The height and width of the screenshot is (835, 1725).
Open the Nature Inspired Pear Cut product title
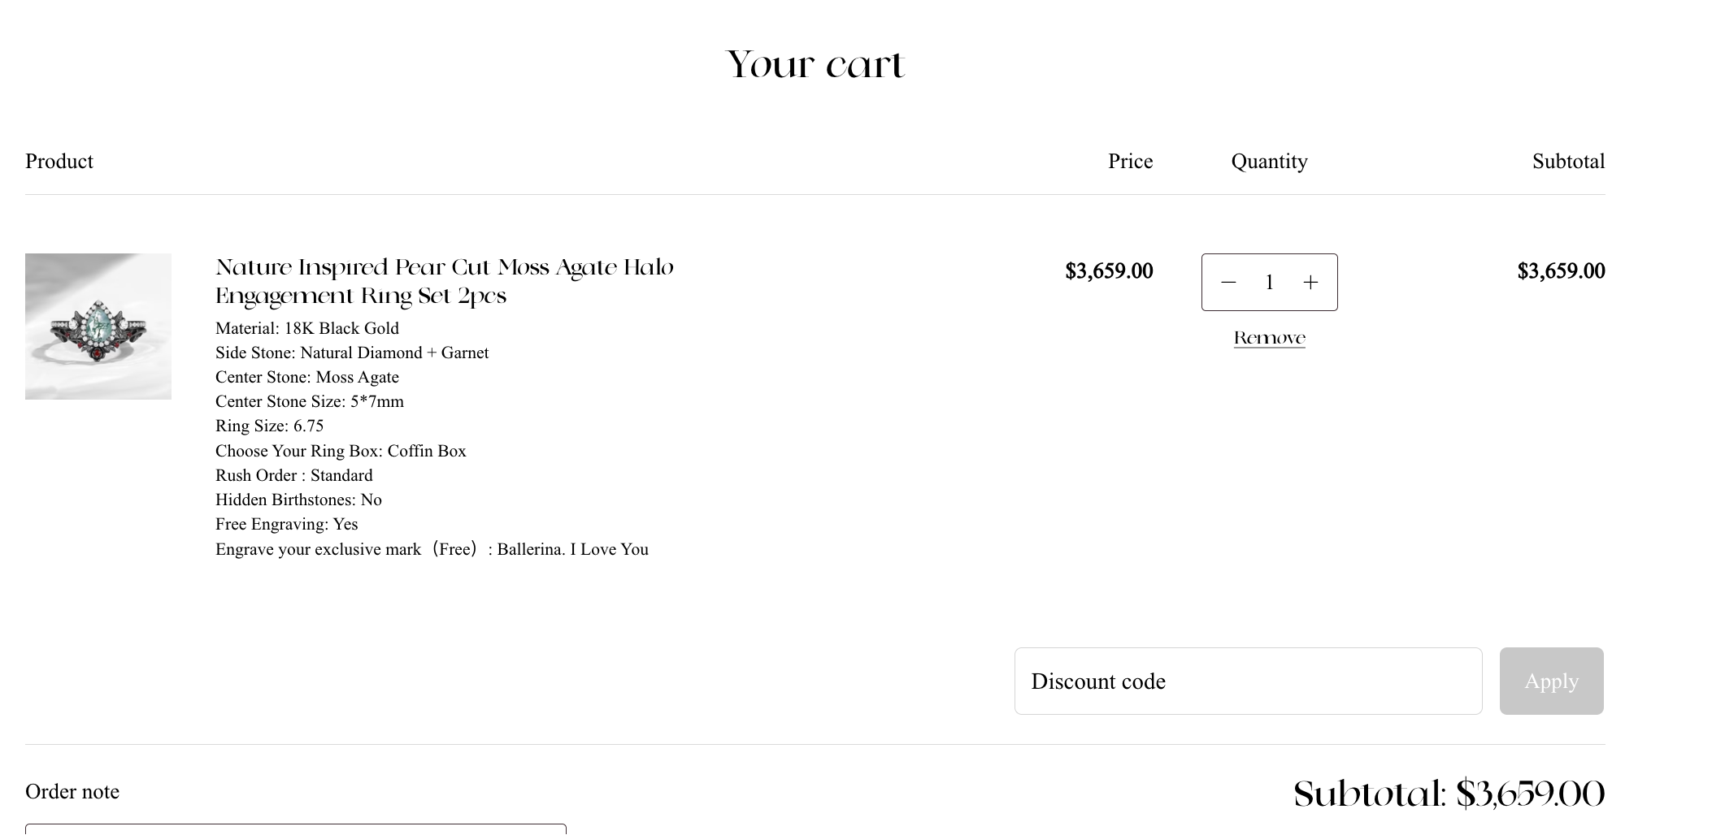[444, 281]
